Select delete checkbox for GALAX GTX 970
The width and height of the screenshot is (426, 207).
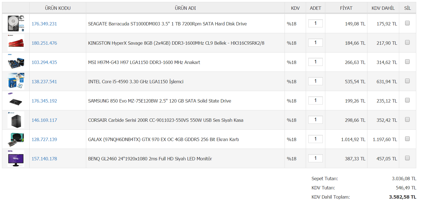pyautogui.click(x=407, y=139)
